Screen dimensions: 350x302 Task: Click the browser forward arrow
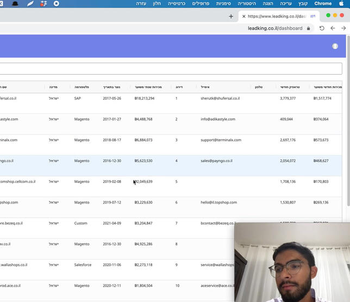tap(333, 28)
